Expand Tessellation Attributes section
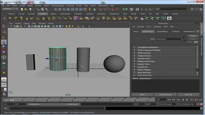This screenshot has height=115, width=205. click(x=164, y=47)
